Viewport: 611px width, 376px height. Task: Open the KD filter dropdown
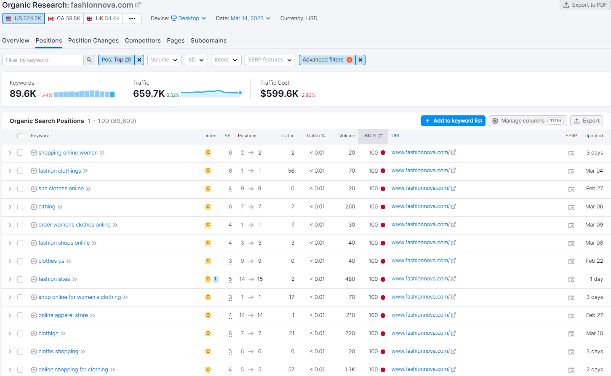pos(197,60)
